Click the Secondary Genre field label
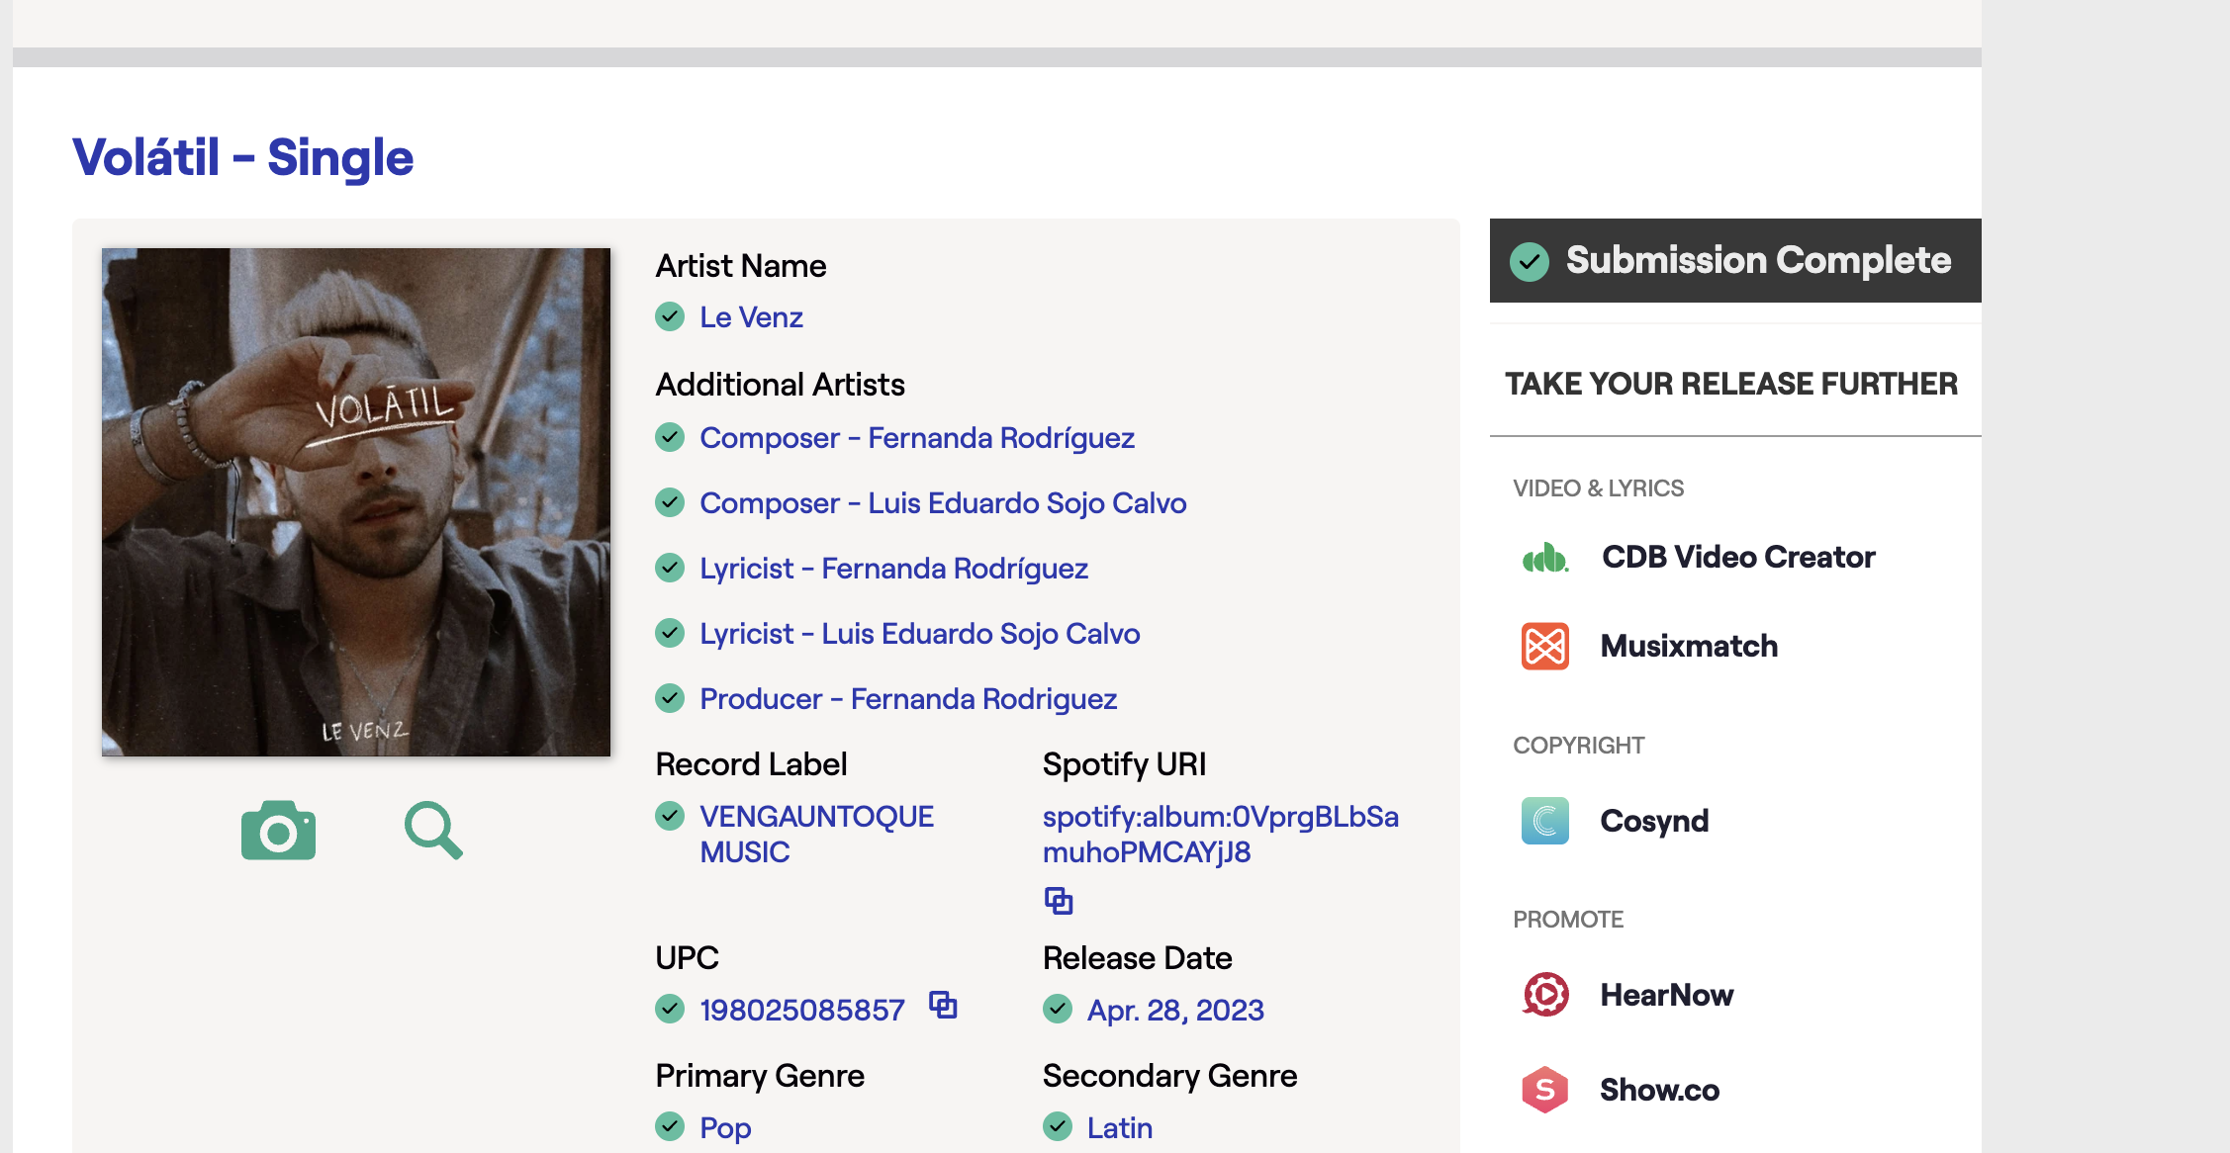 (x=1169, y=1076)
